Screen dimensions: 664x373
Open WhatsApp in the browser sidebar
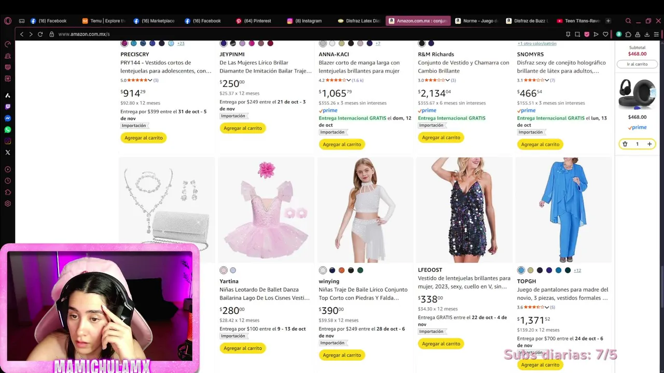(7, 130)
